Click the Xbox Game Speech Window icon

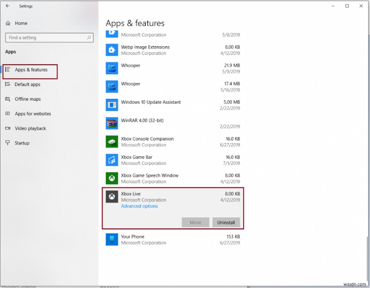point(112,178)
